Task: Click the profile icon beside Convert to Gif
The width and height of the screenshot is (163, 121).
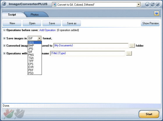Action: click(55, 5)
